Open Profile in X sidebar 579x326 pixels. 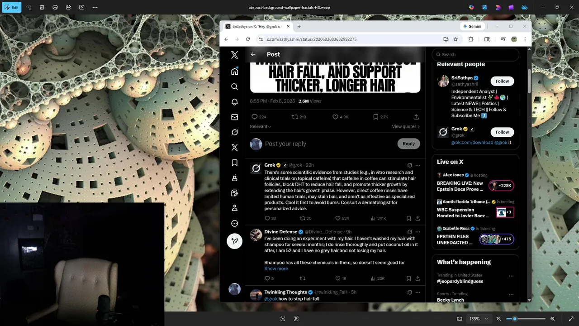(234, 208)
